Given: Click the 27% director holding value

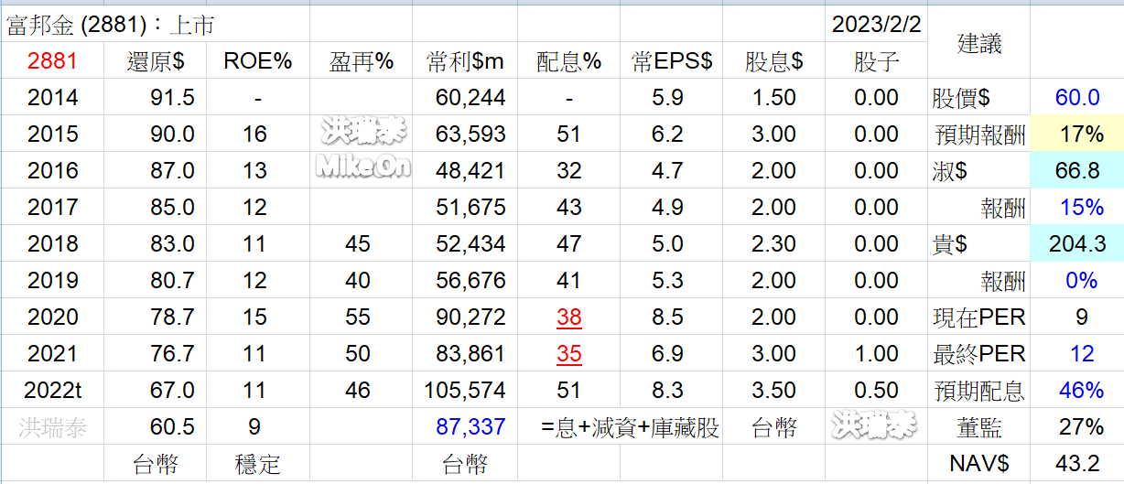Looking at the screenshot, I should (1082, 427).
